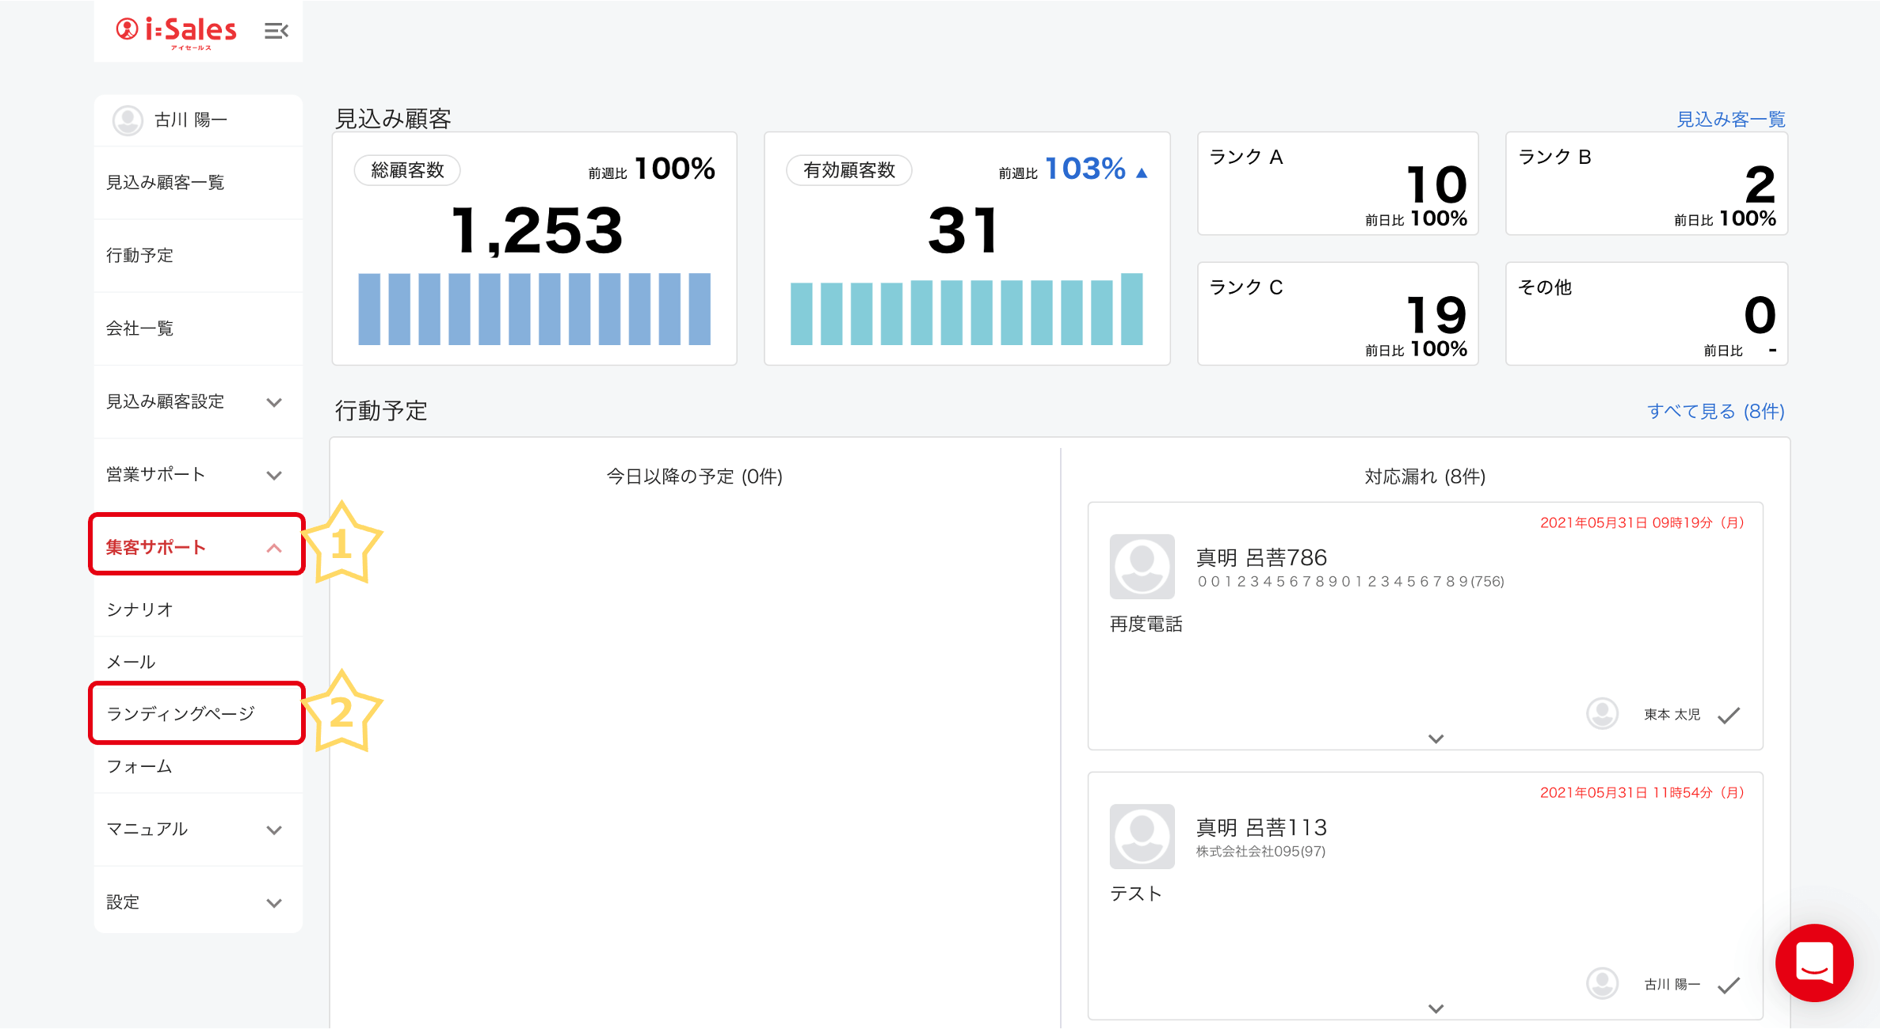Image resolution: width=1880 pixels, height=1029 pixels.
Task: Click the avatar of 真明 呂菩113
Action: point(1142,836)
